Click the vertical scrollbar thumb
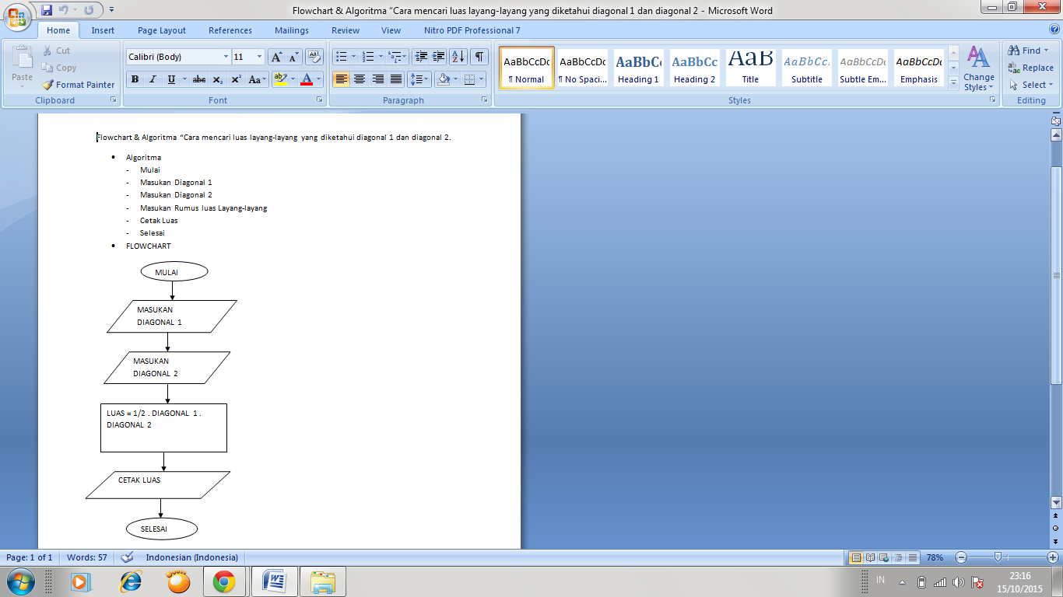Viewport: 1063px width, 597px height. click(x=1056, y=276)
